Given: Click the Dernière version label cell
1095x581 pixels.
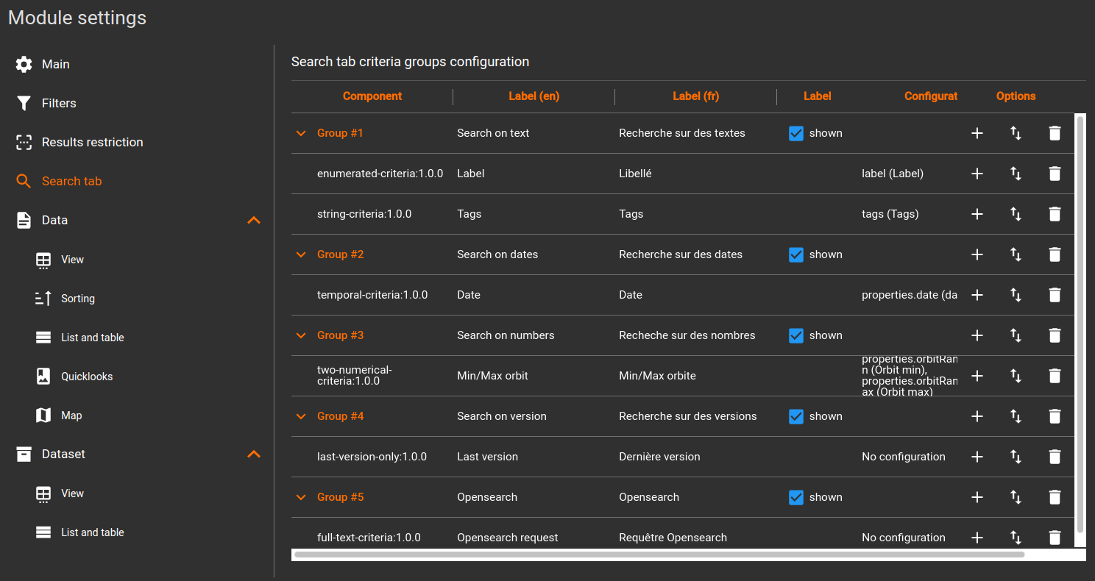Looking at the screenshot, I should 659,457.
